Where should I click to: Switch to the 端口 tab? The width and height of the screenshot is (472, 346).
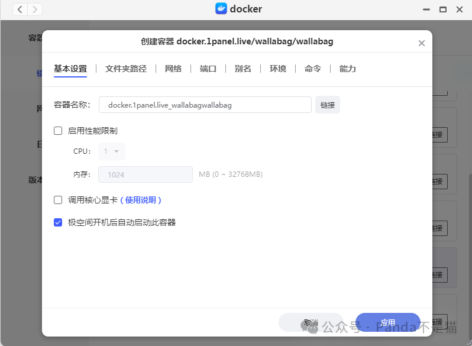208,69
